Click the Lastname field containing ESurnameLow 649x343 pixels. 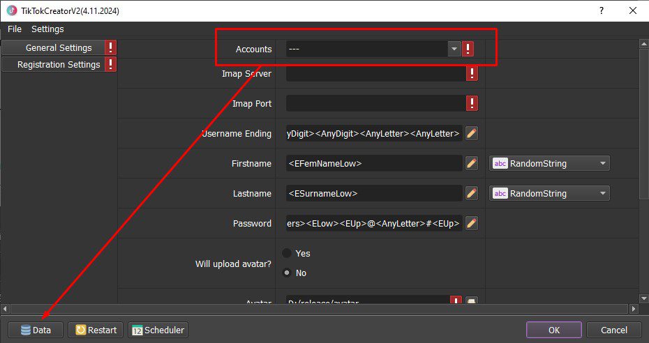tap(374, 193)
